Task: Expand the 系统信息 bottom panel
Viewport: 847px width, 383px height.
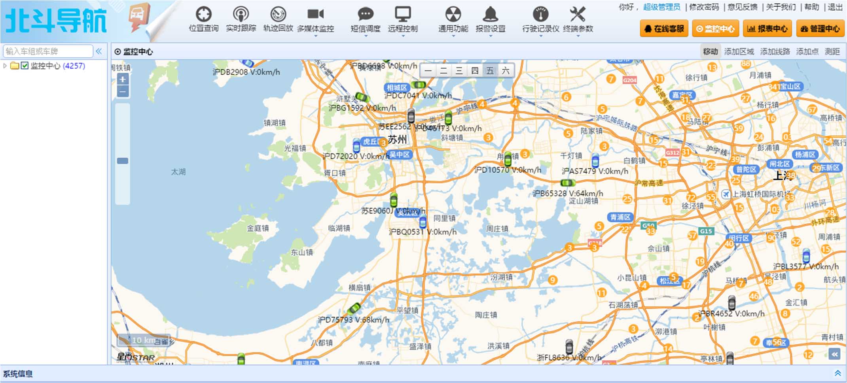Action: pyautogui.click(x=838, y=373)
